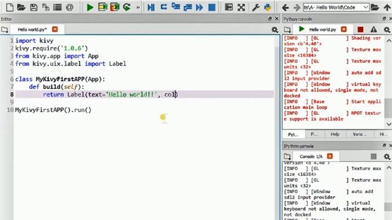Click 'from kivy.uix.label import Label' line
The image size is (392, 220).
pyautogui.click(x=70, y=64)
